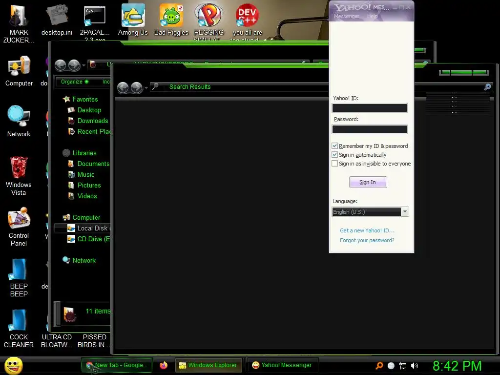This screenshot has width=500, height=375.
Task: Click the volume speaker tray icon
Action: (x=415, y=366)
